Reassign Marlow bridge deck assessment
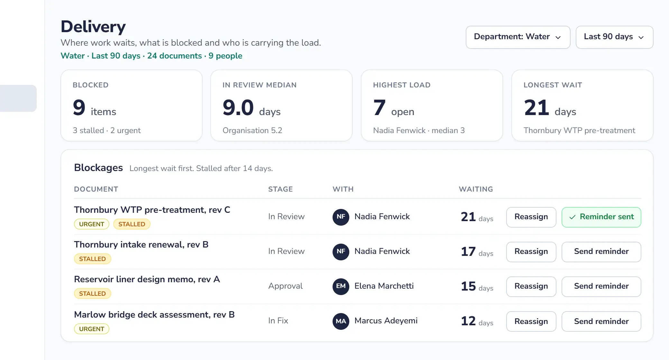The image size is (669, 360). (531, 321)
